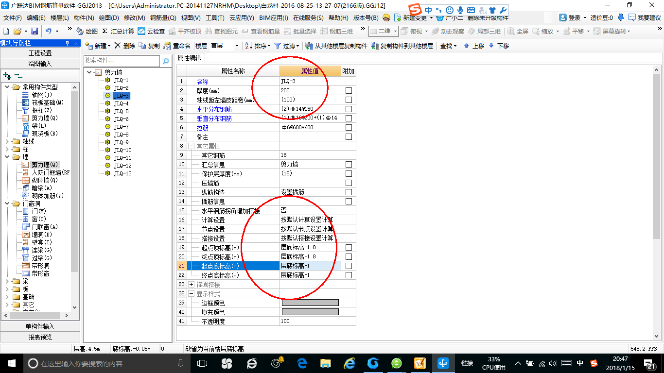Switch to 绘图 drawing mode
This screenshot has width=664, height=373.
[87, 31]
